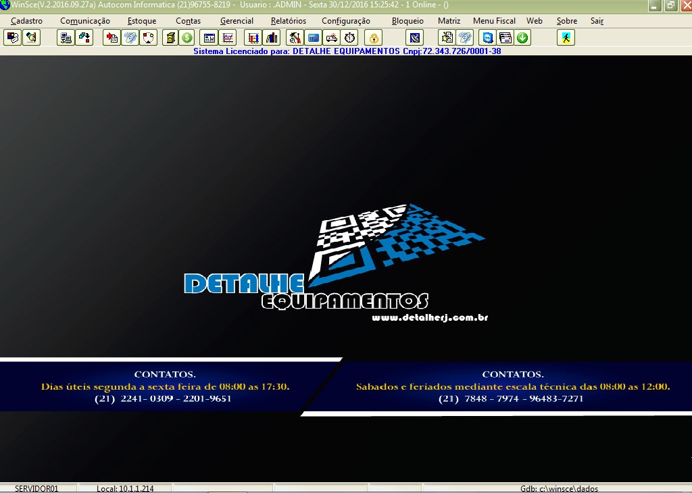692x493 pixels.
Task: Click the yellow padlock icon
Action: point(374,38)
